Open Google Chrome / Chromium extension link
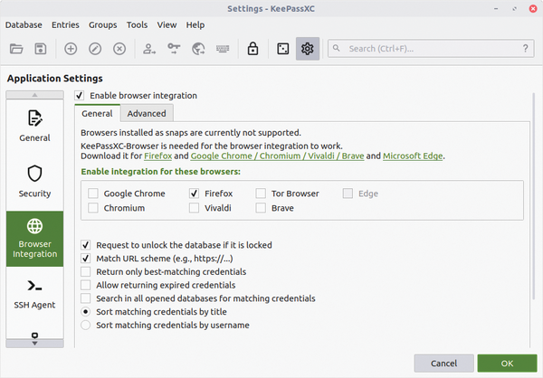Screen dimensions: 543x378 coord(277,156)
